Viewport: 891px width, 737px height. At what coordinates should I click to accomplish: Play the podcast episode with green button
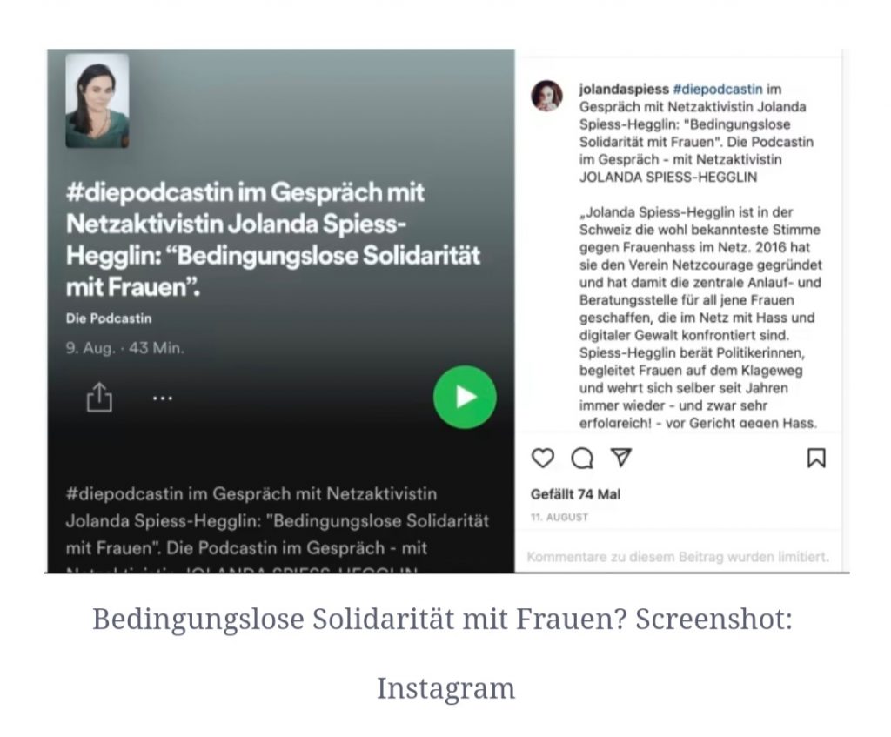(465, 397)
